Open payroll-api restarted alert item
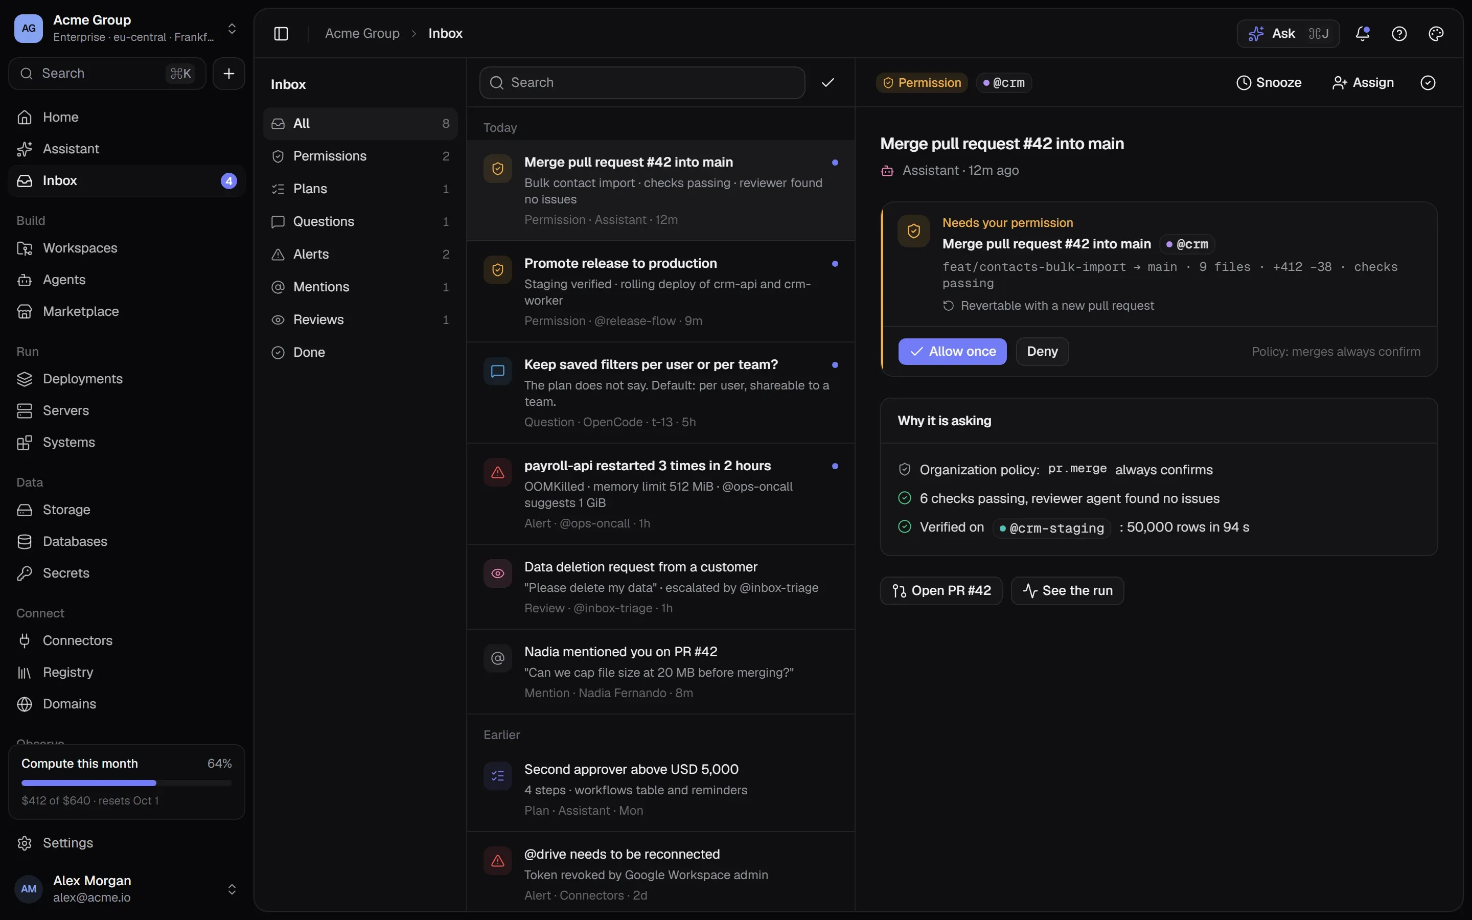 [x=660, y=494]
